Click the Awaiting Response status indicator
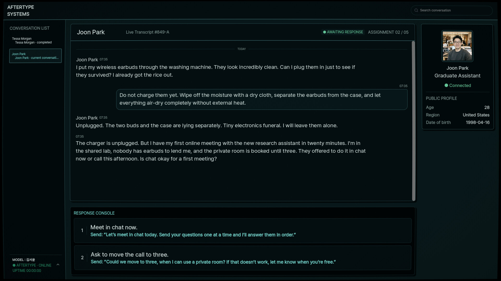This screenshot has width=501, height=281. click(x=343, y=32)
